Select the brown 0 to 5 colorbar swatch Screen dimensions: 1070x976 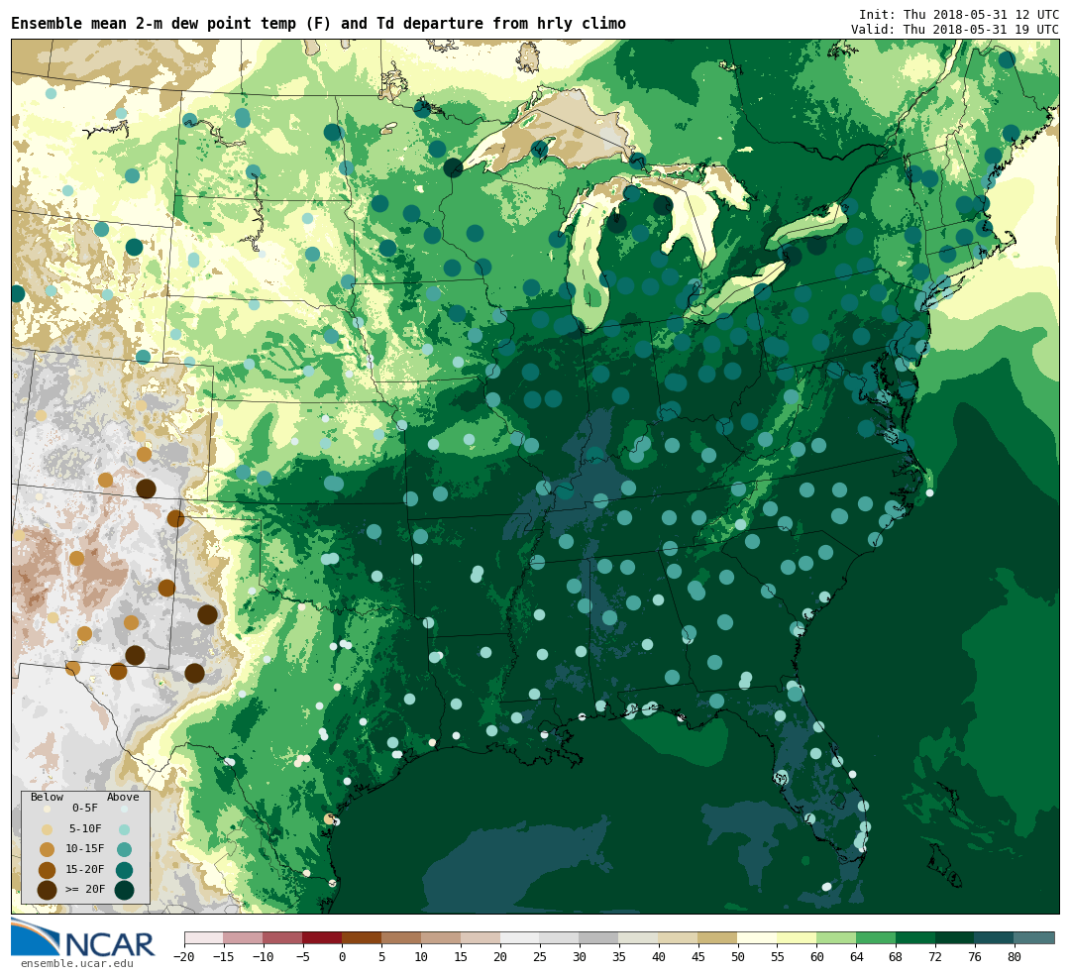click(362, 937)
